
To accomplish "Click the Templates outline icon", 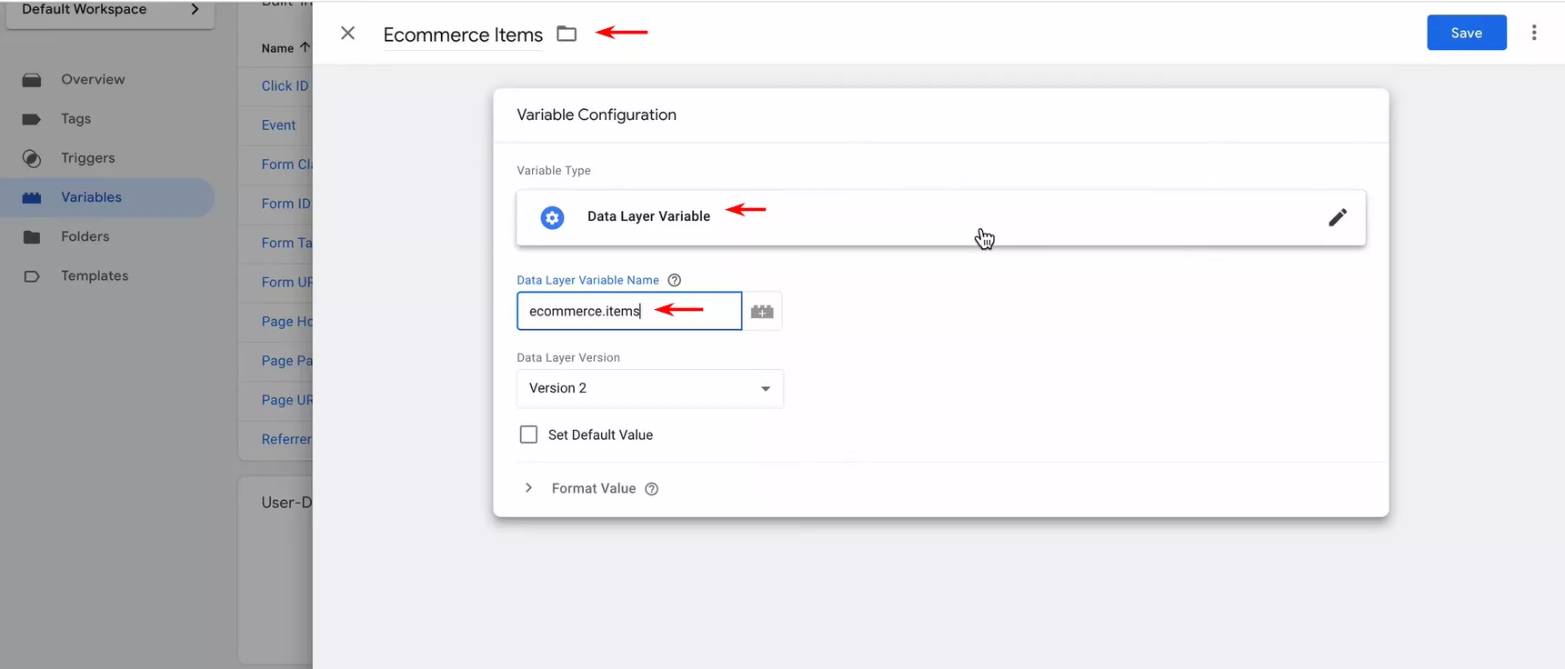I will point(32,276).
